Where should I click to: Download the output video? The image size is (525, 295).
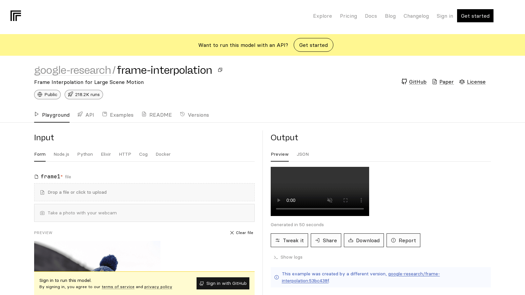364,240
